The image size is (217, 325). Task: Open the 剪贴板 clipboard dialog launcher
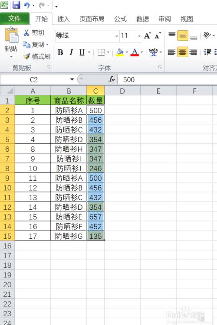[x=49, y=67]
